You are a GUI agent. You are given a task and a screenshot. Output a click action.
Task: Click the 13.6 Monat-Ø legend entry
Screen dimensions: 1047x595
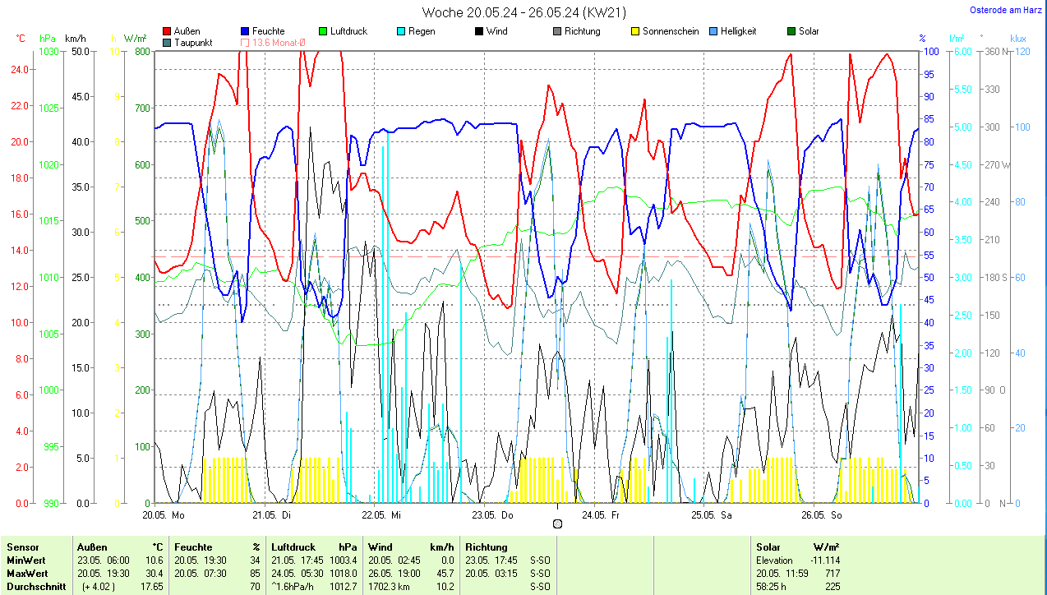[x=273, y=43]
